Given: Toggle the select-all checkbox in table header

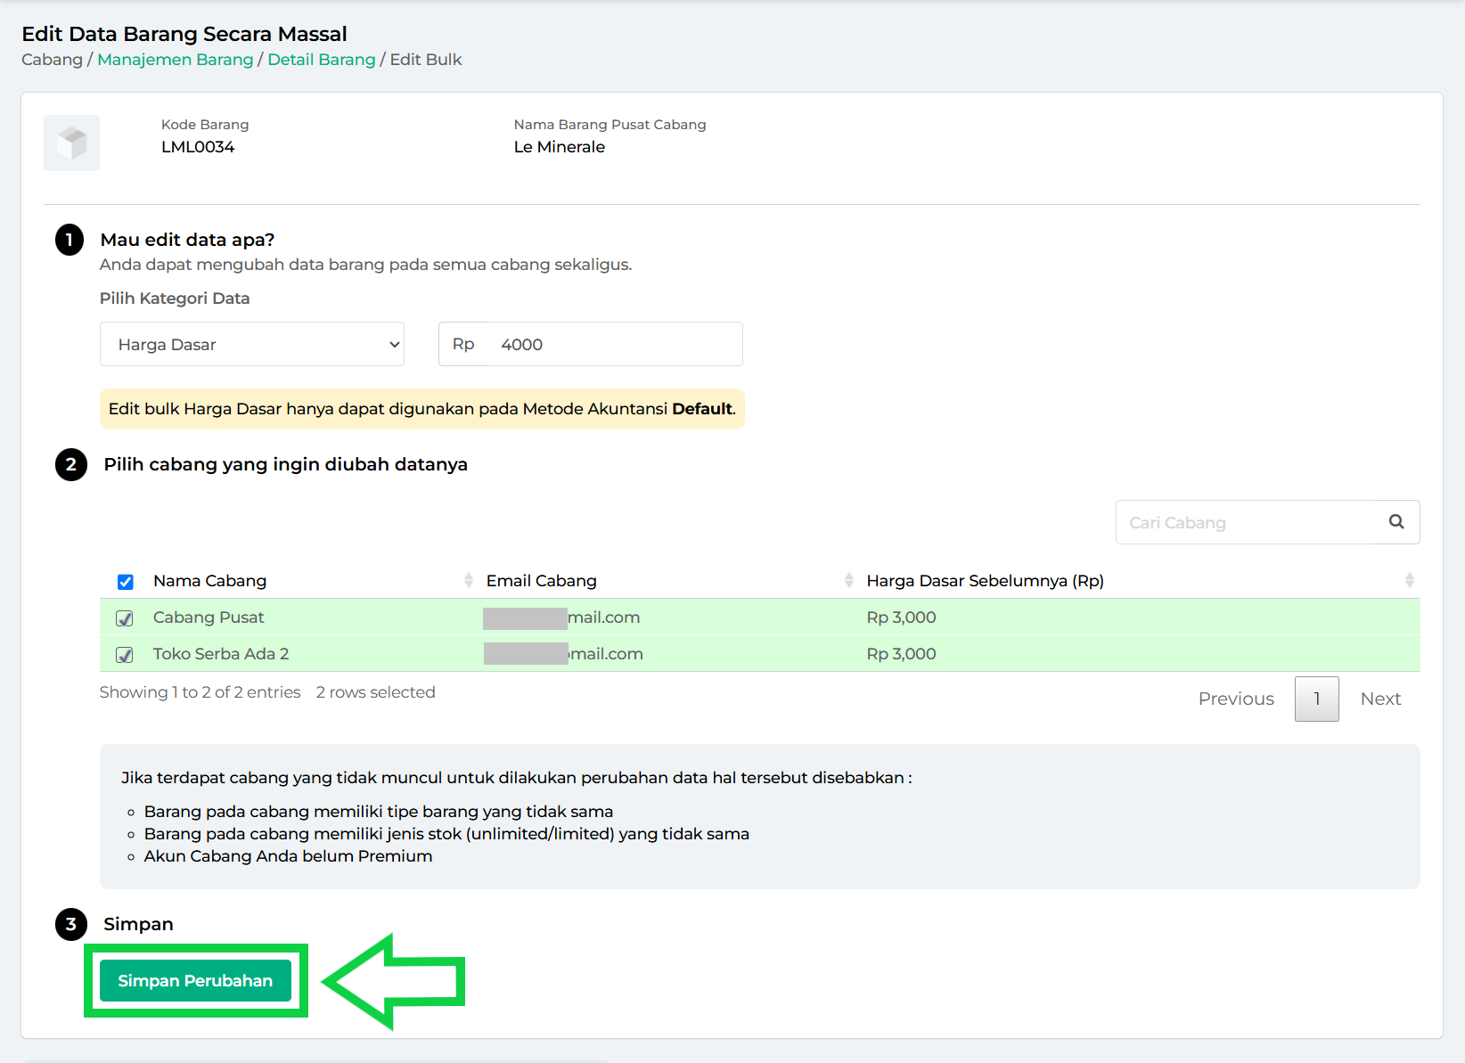Looking at the screenshot, I should (x=126, y=582).
